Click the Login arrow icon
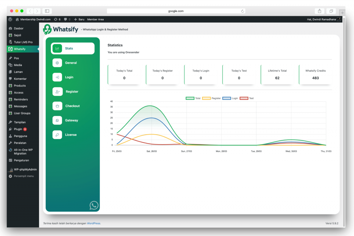Image resolution: width=354 pixels, height=236 pixels. coord(57,77)
